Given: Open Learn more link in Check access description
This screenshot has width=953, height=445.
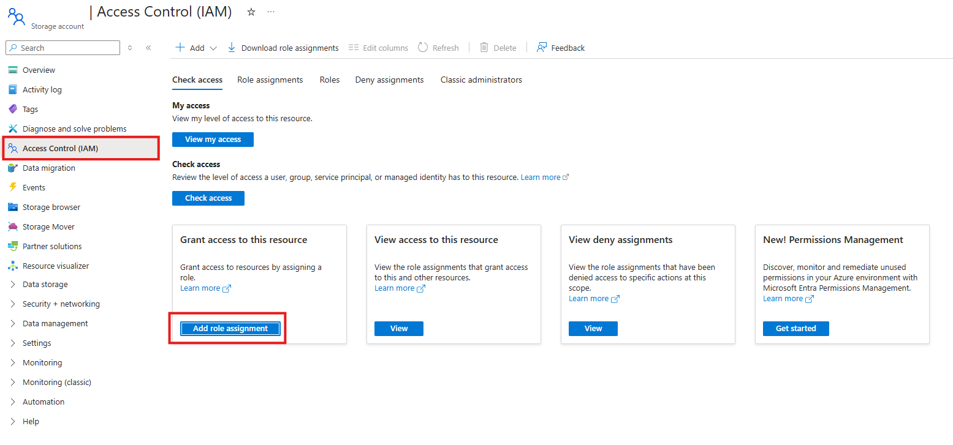Looking at the screenshot, I should point(545,178).
